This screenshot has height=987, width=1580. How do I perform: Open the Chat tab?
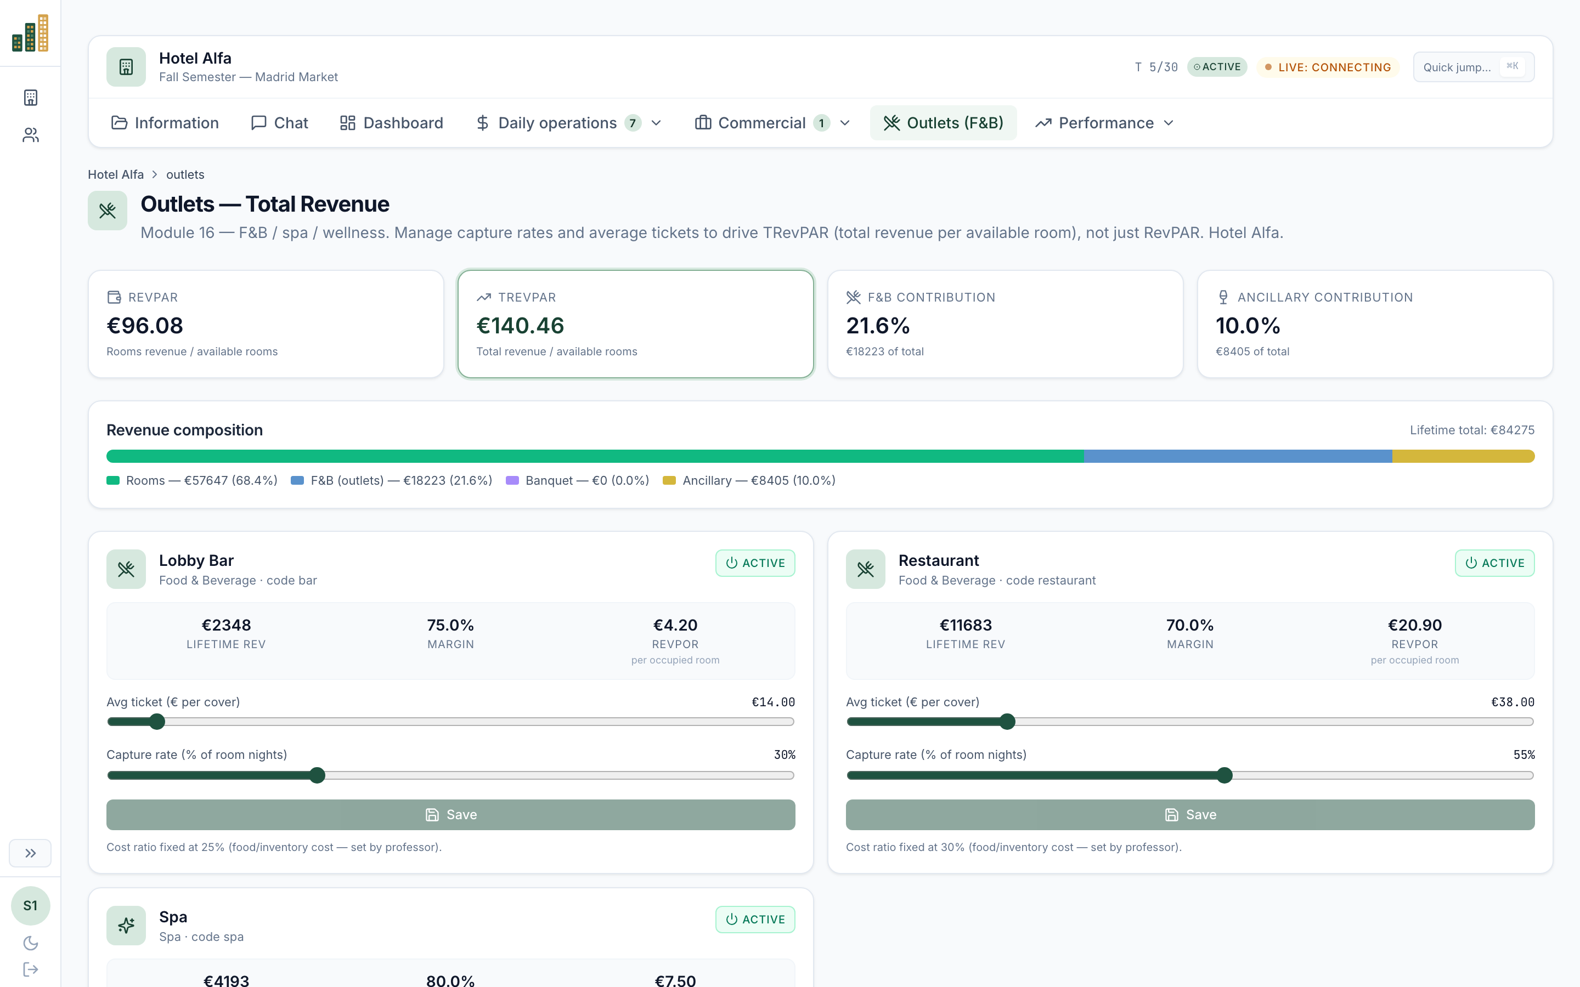279,123
